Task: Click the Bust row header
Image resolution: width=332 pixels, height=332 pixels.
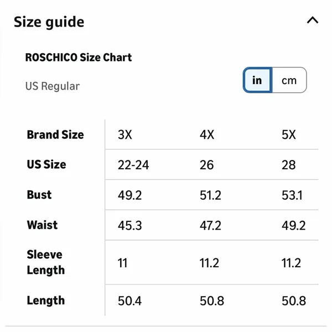Action: click(x=39, y=195)
